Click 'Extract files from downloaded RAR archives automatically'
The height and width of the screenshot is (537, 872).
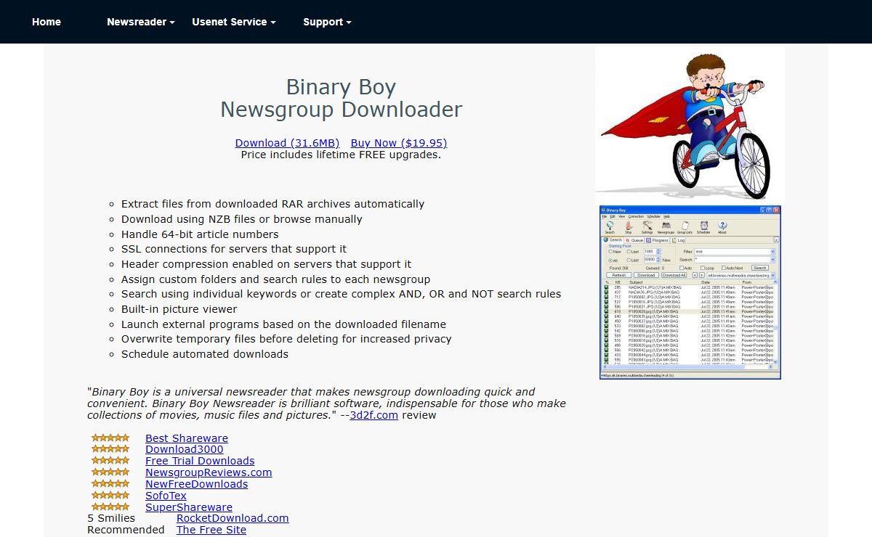pos(272,204)
